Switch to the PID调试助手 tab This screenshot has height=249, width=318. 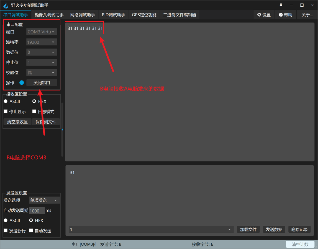114,15
